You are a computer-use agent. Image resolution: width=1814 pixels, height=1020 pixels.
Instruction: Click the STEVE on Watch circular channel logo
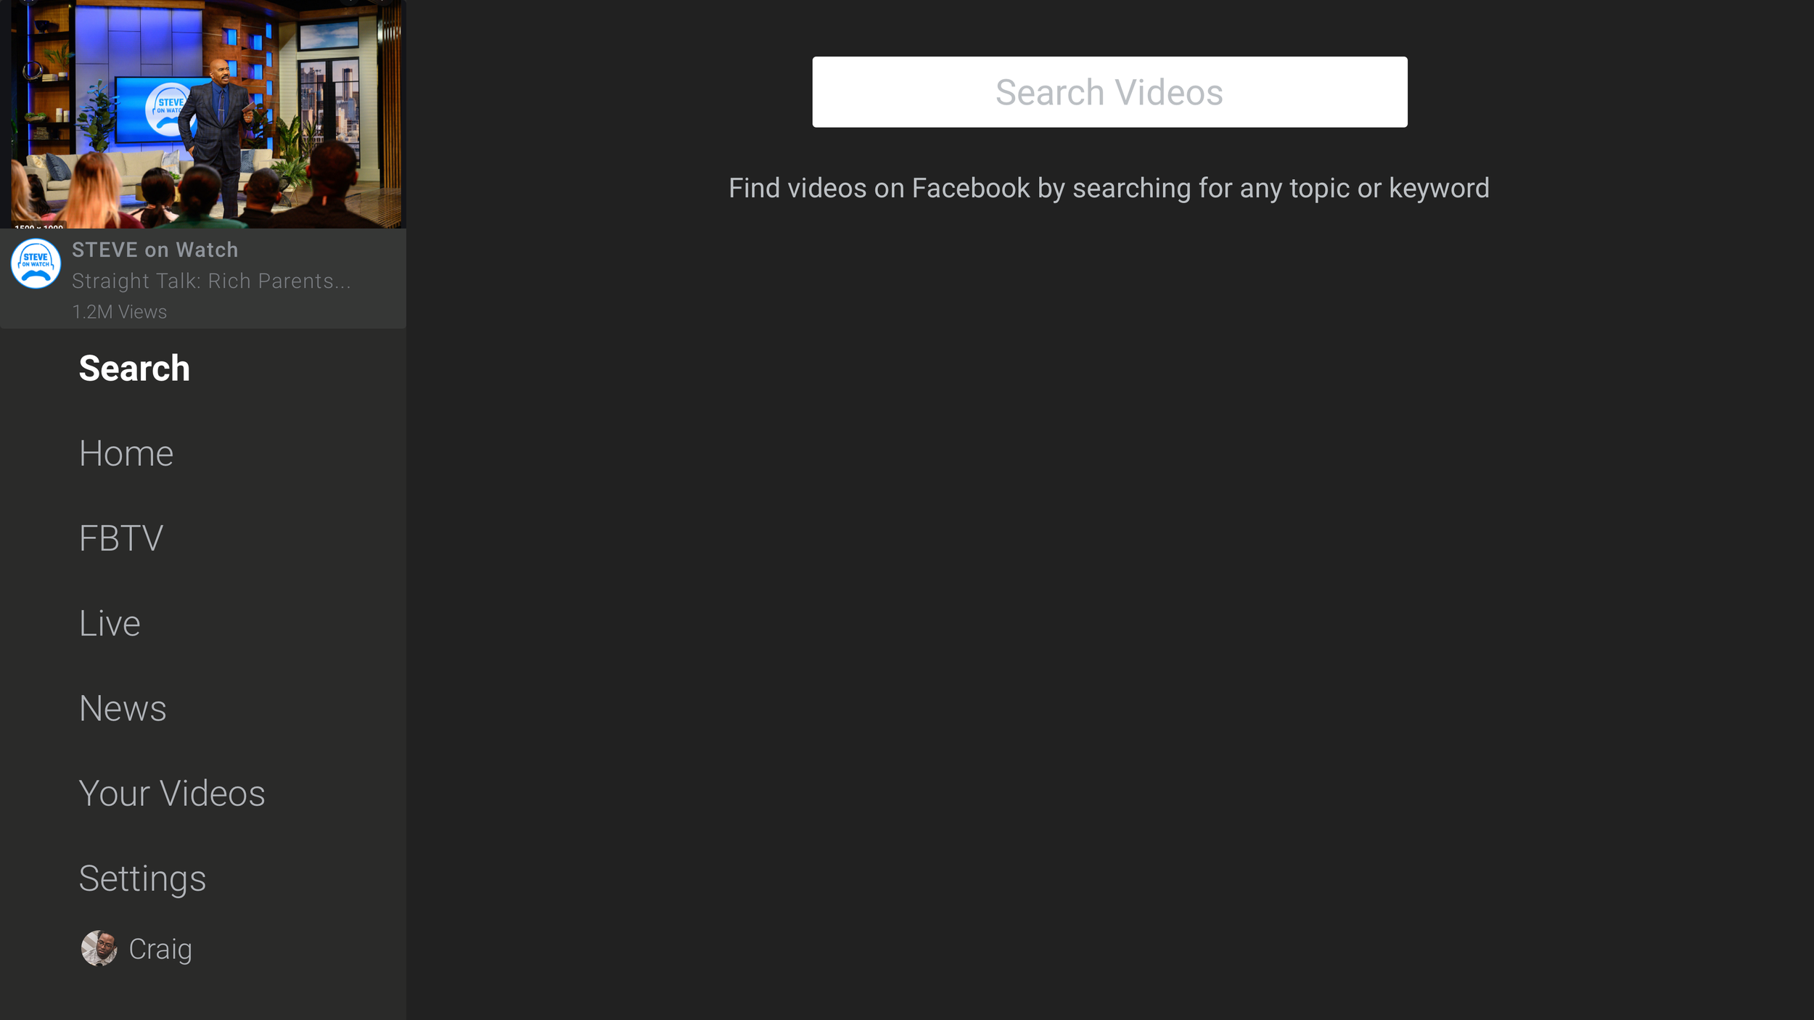pyautogui.click(x=36, y=263)
